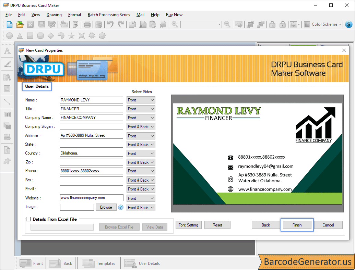Open Select Sides dropdown for Email
The image size is (355, 270).
coord(141,189)
